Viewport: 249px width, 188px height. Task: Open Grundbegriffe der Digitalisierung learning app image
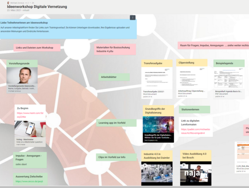click(x=158, y=124)
